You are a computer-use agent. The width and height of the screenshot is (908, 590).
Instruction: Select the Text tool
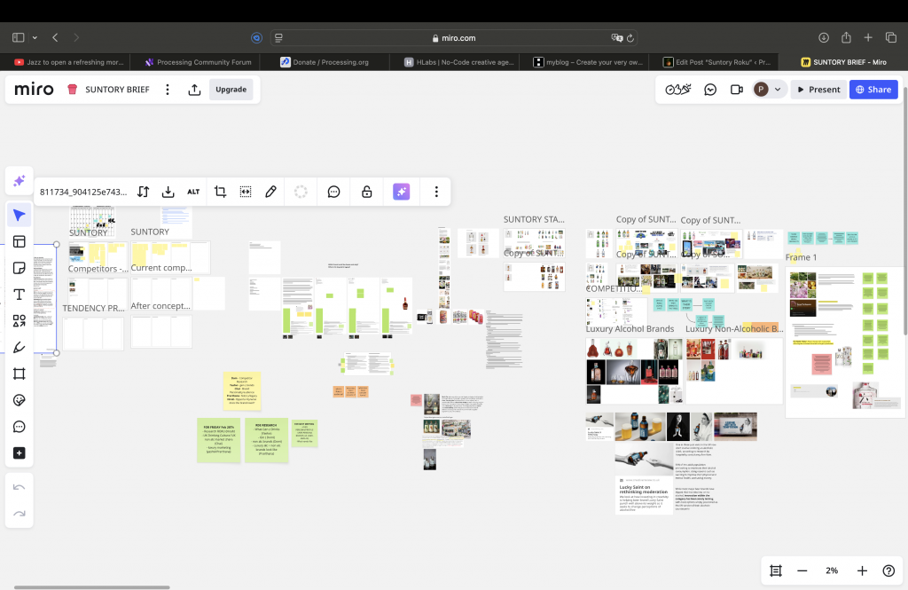coord(20,295)
